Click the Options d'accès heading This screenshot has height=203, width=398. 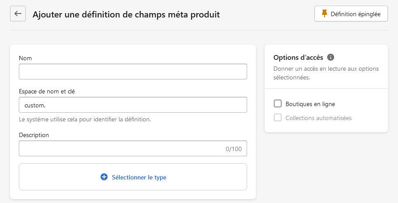[x=298, y=58]
